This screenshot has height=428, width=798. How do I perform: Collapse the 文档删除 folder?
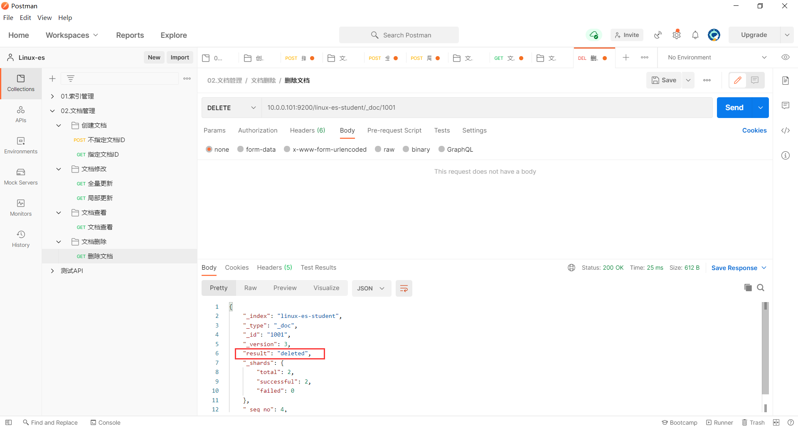(x=59, y=242)
